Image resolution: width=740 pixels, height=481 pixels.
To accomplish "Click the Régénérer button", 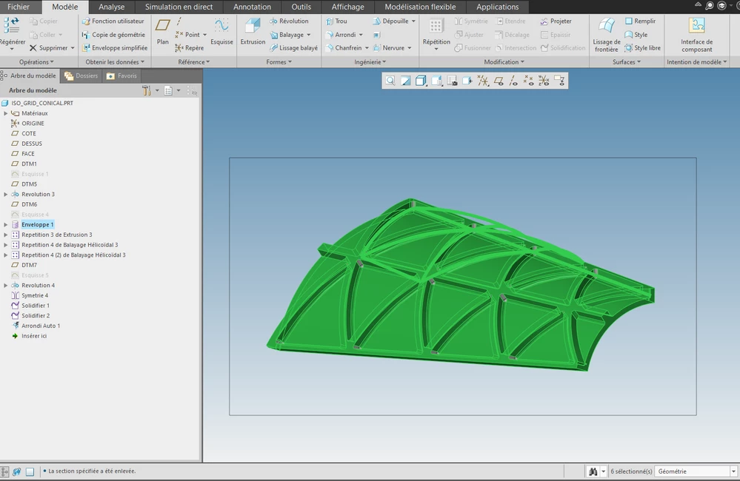I will tap(13, 34).
